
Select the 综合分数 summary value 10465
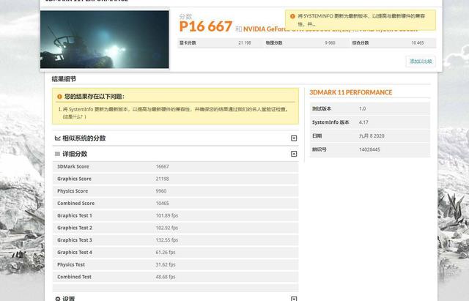pyautogui.click(x=418, y=42)
